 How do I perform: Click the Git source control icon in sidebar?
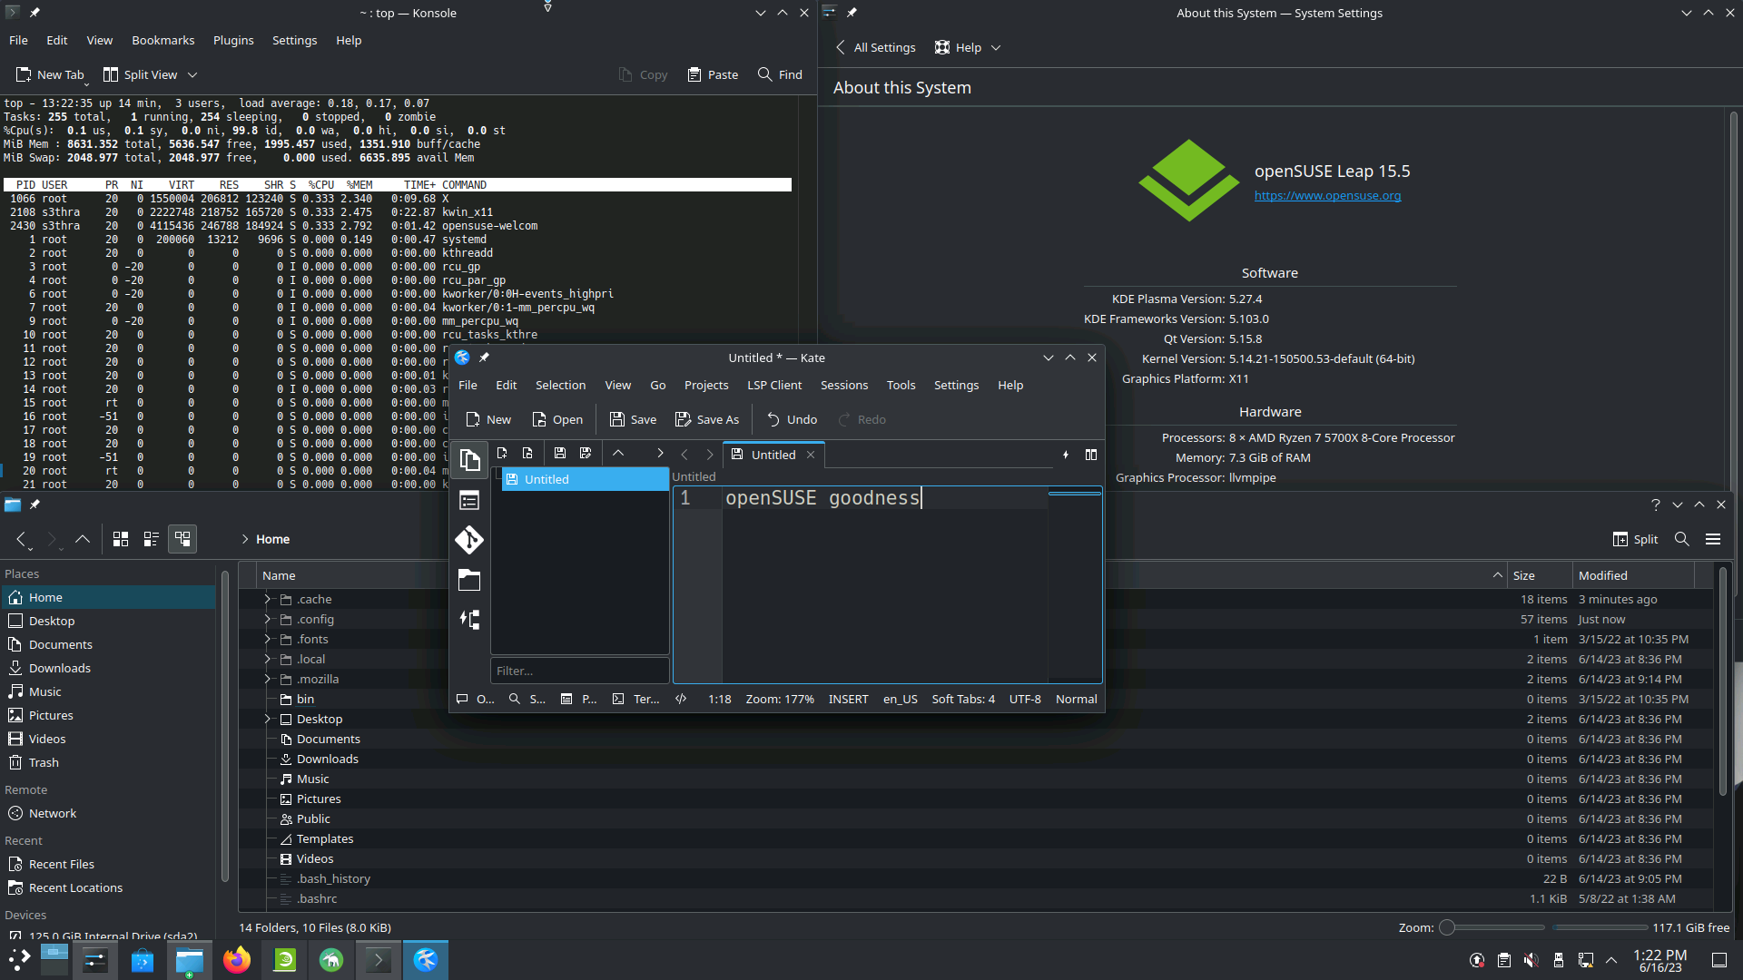(x=468, y=540)
